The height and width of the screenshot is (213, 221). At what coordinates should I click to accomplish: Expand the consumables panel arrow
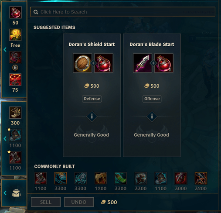pyautogui.click(x=5, y=50)
